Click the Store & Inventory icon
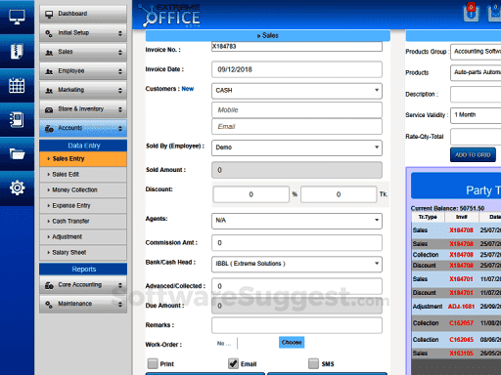Viewport: 501px width, 375px height. [49, 109]
